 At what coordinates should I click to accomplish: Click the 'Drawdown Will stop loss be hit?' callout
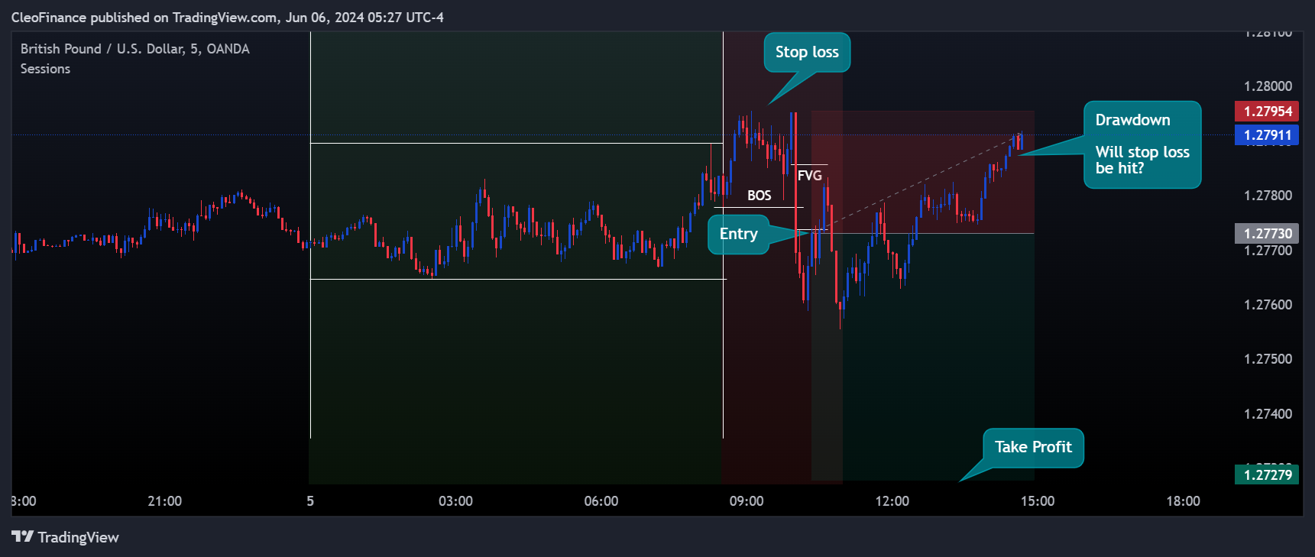pyautogui.click(x=1142, y=144)
